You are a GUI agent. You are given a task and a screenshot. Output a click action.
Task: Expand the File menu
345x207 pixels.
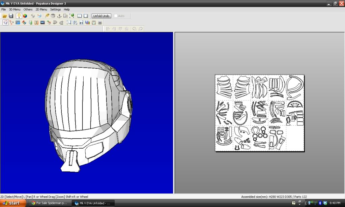tap(4, 9)
